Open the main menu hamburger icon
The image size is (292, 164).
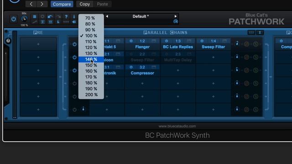coord(35,16)
